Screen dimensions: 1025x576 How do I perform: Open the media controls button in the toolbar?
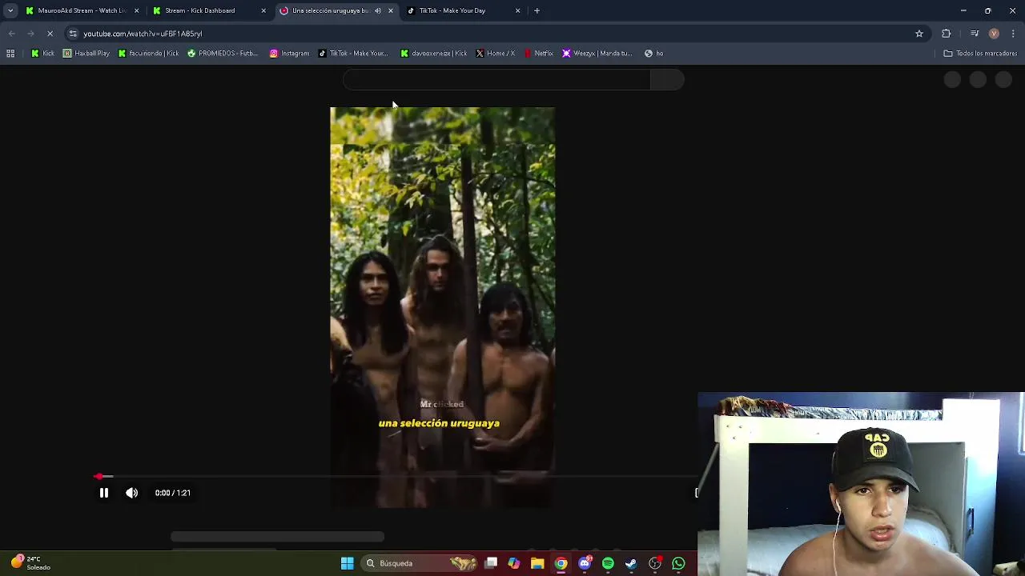[975, 34]
